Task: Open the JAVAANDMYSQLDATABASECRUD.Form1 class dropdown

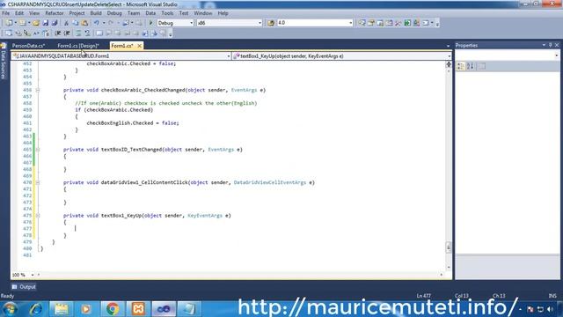Action: tap(229, 56)
